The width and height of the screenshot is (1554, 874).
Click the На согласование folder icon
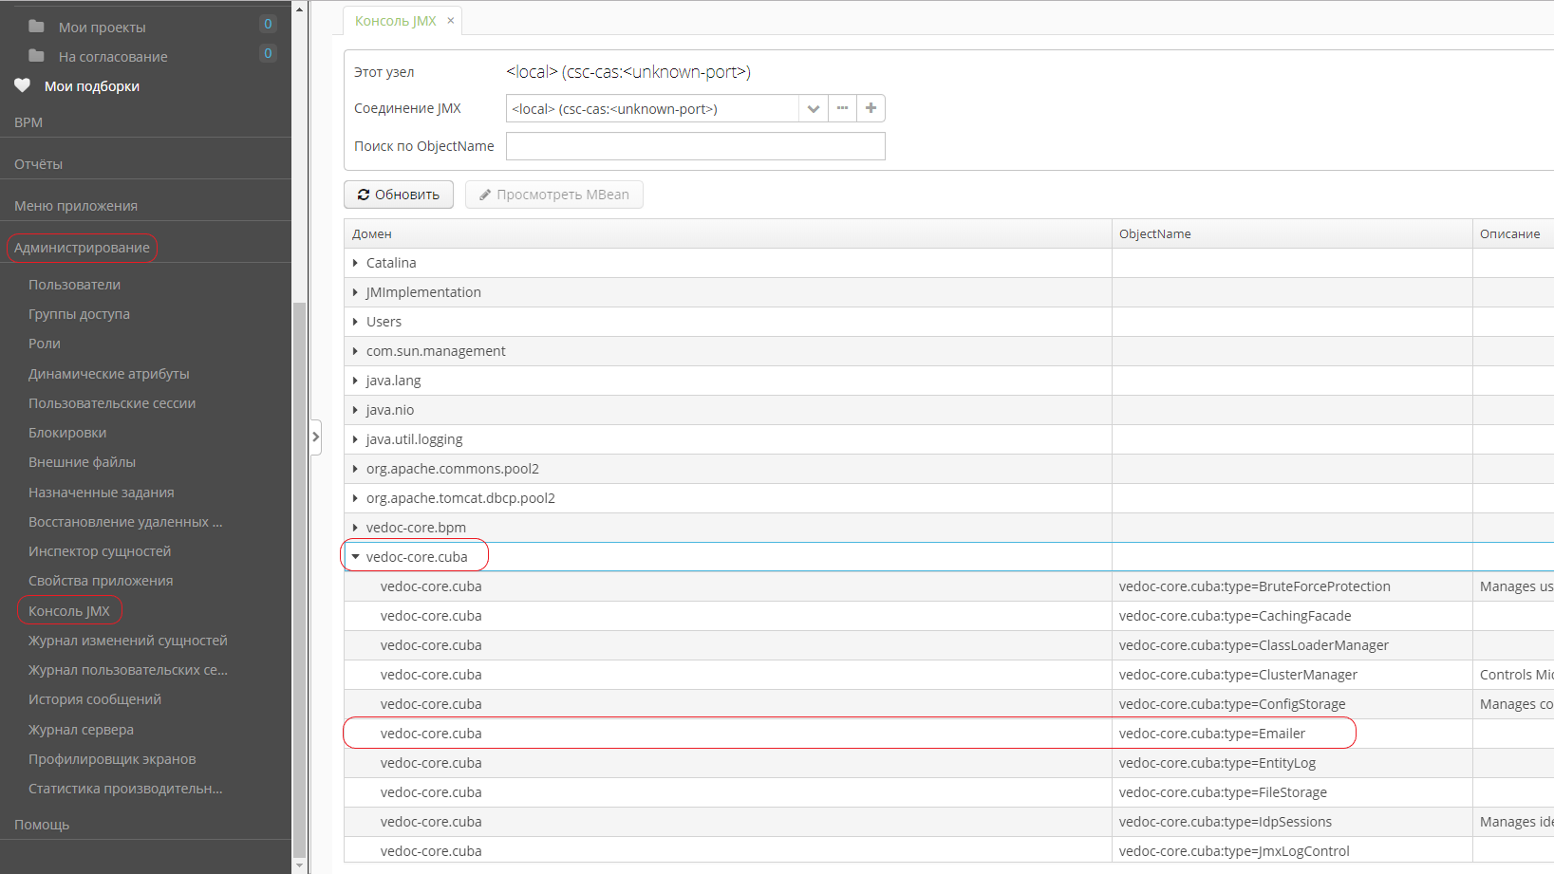(x=36, y=56)
